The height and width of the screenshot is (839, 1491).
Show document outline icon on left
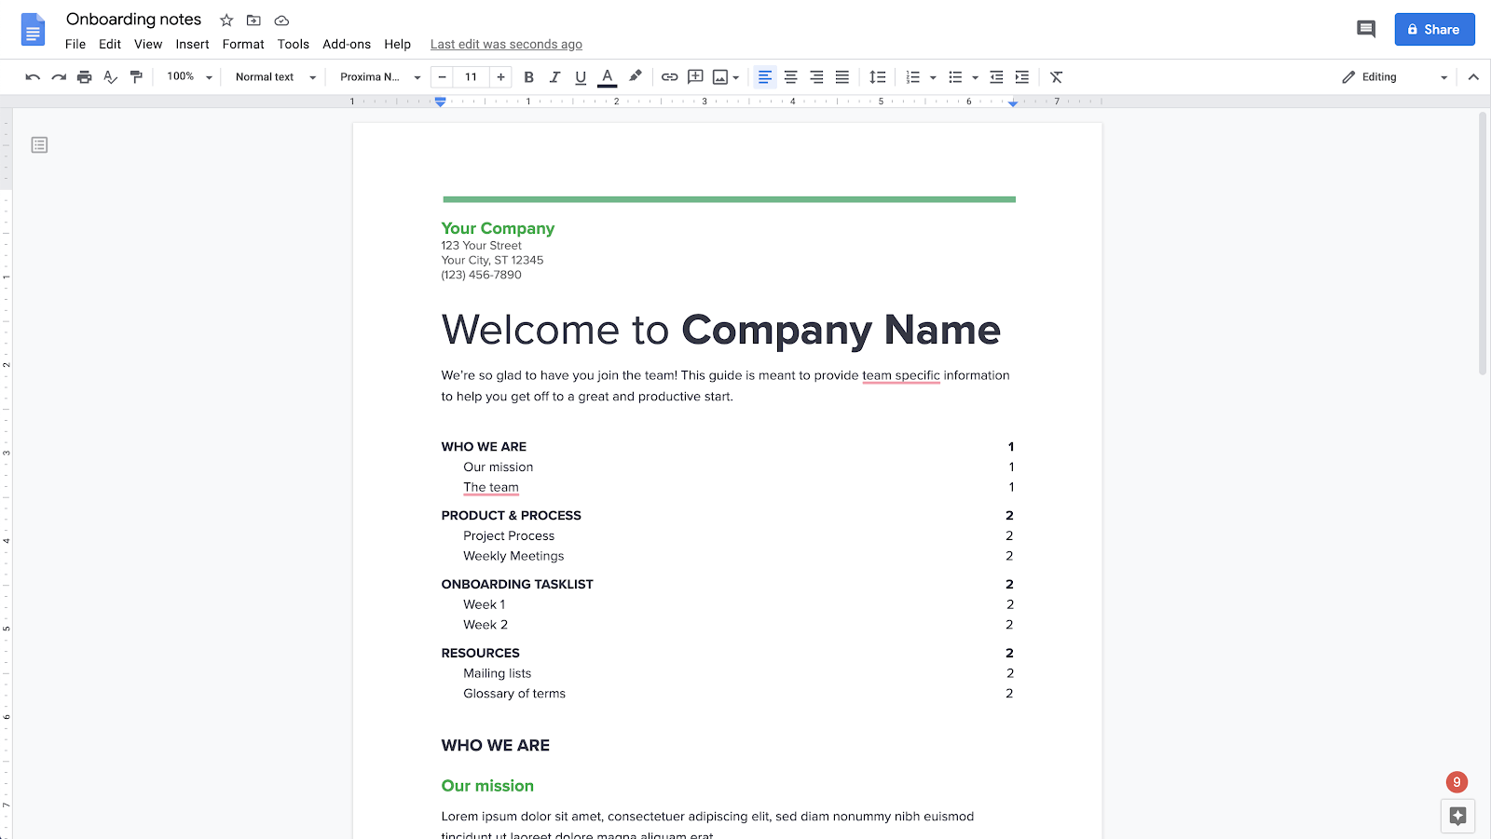pyautogui.click(x=39, y=145)
